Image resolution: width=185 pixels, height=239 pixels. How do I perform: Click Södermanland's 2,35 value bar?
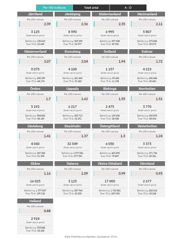pos(110,24)
